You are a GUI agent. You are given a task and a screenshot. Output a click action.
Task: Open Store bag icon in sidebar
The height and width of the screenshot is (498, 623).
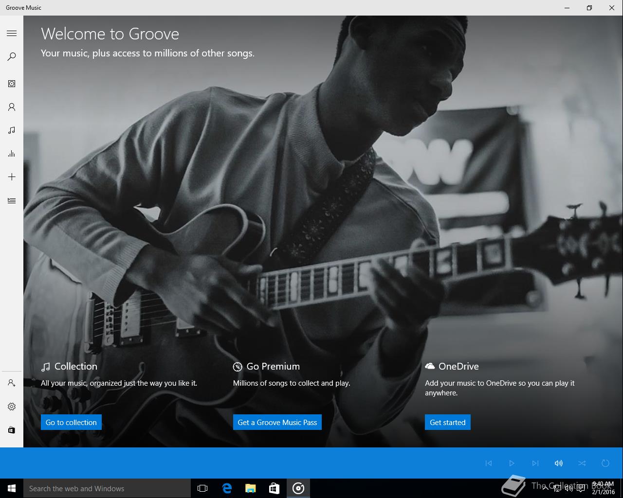pos(12,430)
